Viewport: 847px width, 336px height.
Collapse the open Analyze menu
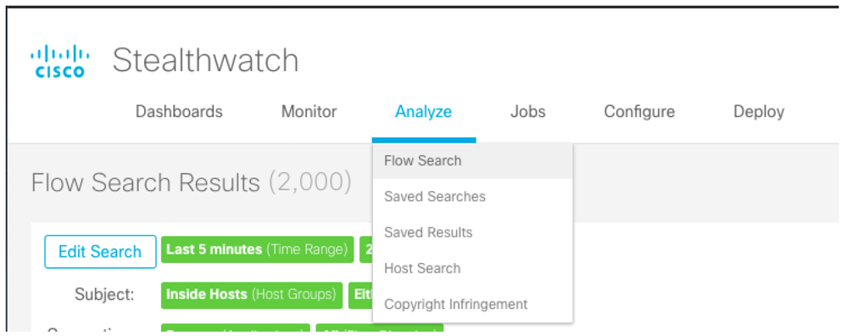(424, 112)
